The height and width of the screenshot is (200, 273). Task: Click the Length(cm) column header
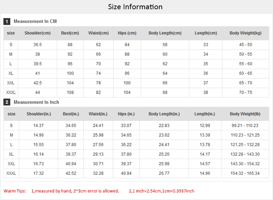(x=206, y=33)
